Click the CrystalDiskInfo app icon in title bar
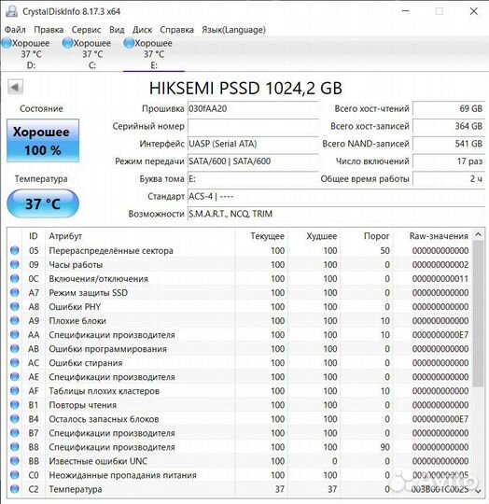 click(11, 11)
